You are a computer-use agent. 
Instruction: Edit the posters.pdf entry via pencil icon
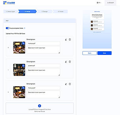(66, 62)
